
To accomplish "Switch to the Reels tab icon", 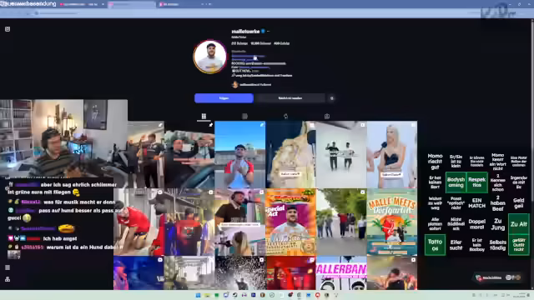I will pyautogui.click(x=244, y=117).
